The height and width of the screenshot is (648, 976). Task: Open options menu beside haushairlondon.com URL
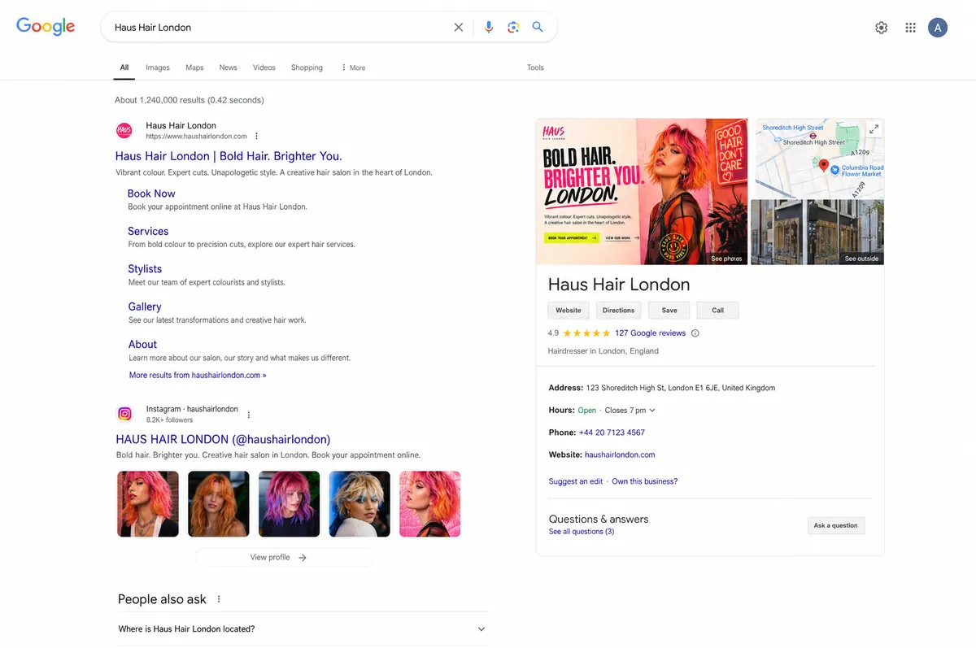click(257, 137)
